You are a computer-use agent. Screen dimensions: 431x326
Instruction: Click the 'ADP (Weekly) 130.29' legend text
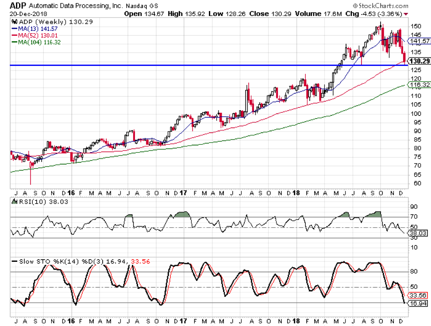[56, 22]
